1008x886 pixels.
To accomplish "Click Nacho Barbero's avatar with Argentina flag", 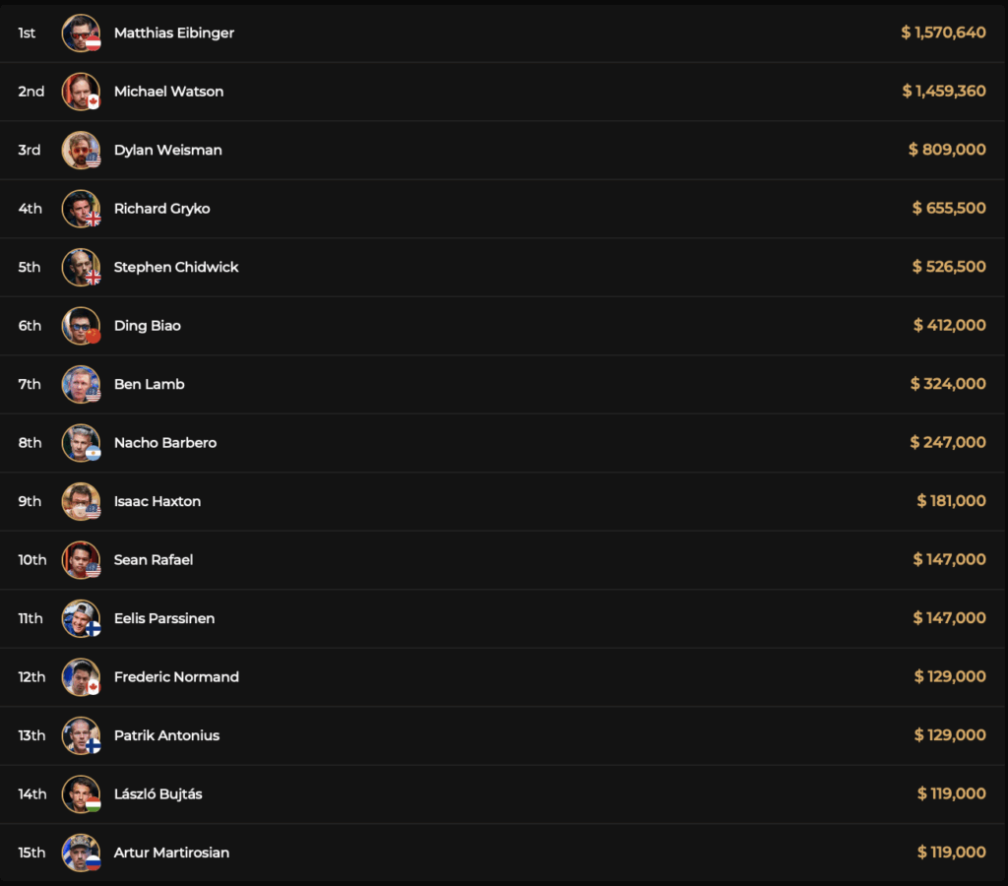I will pyautogui.click(x=81, y=443).
